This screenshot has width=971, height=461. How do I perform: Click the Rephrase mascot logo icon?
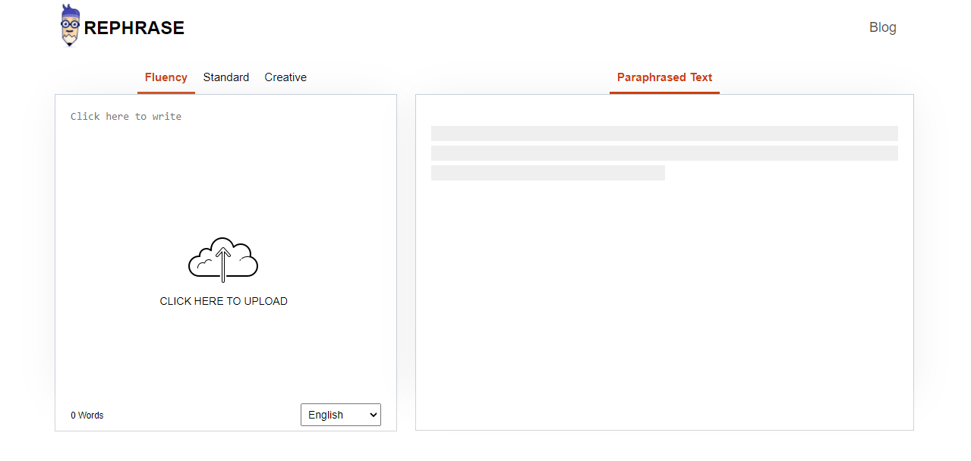(x=70, y=26)
